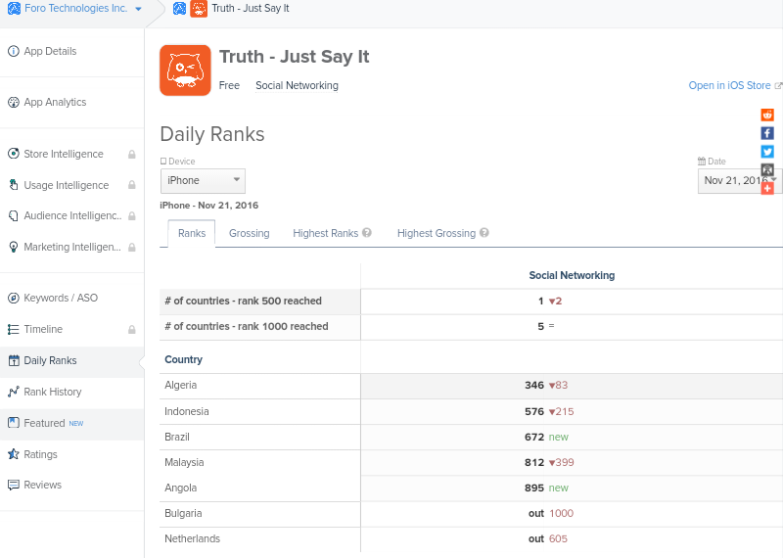Click the orange owl app icon
783x558 pixels.
[x=185, y=70]
